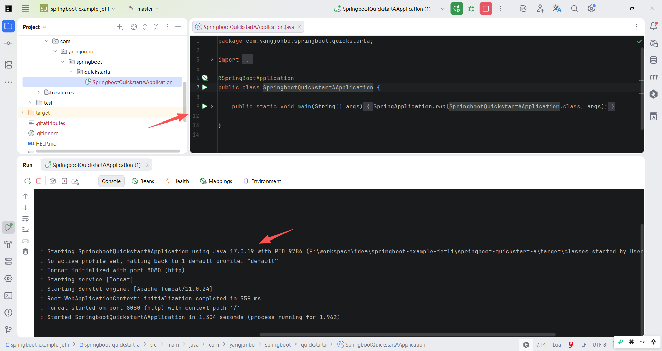This screenshot has height=351, width=662.
Task: Collapse the quickstarta package node
Action: [x=71, y=72]
